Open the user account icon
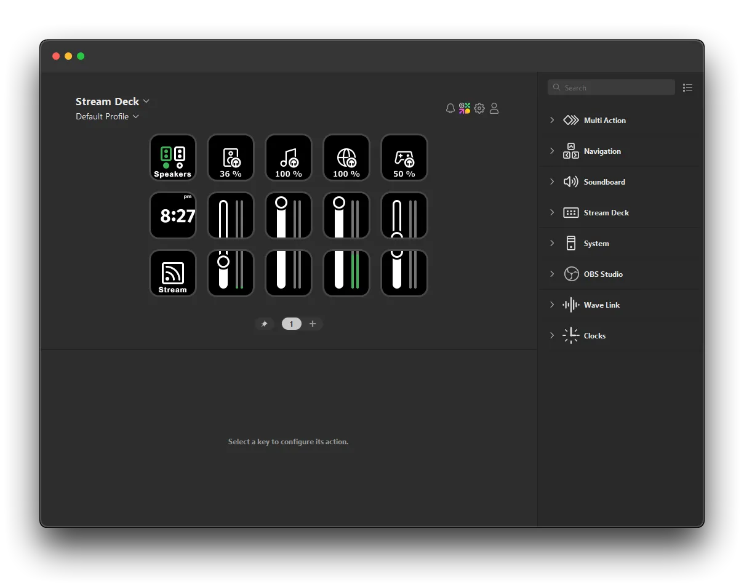 coord(494,108)
